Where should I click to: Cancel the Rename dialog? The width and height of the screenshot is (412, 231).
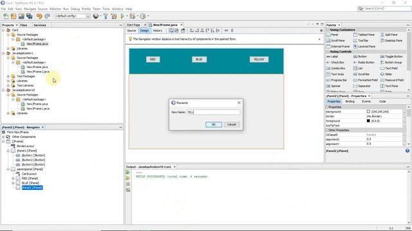click(x=232, y=124)
